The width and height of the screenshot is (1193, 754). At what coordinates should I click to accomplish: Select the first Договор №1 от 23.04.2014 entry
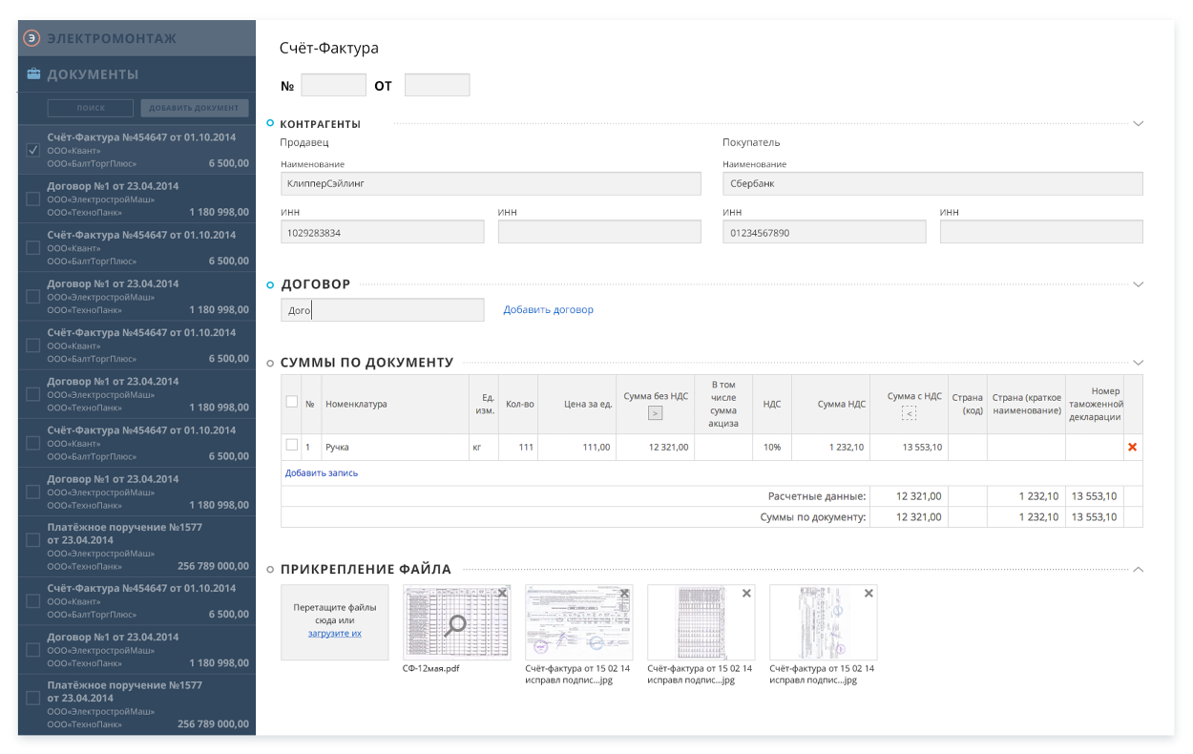click(113, 186)
